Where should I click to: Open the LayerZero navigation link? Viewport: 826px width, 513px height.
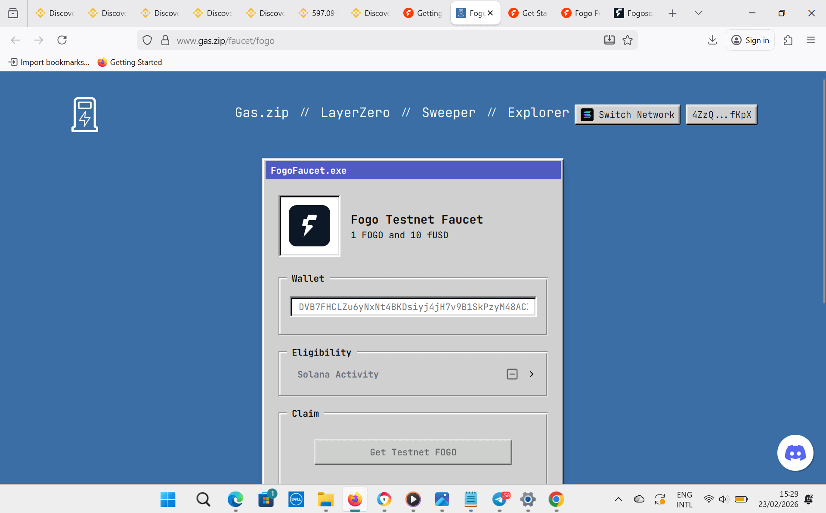(355, 113)
